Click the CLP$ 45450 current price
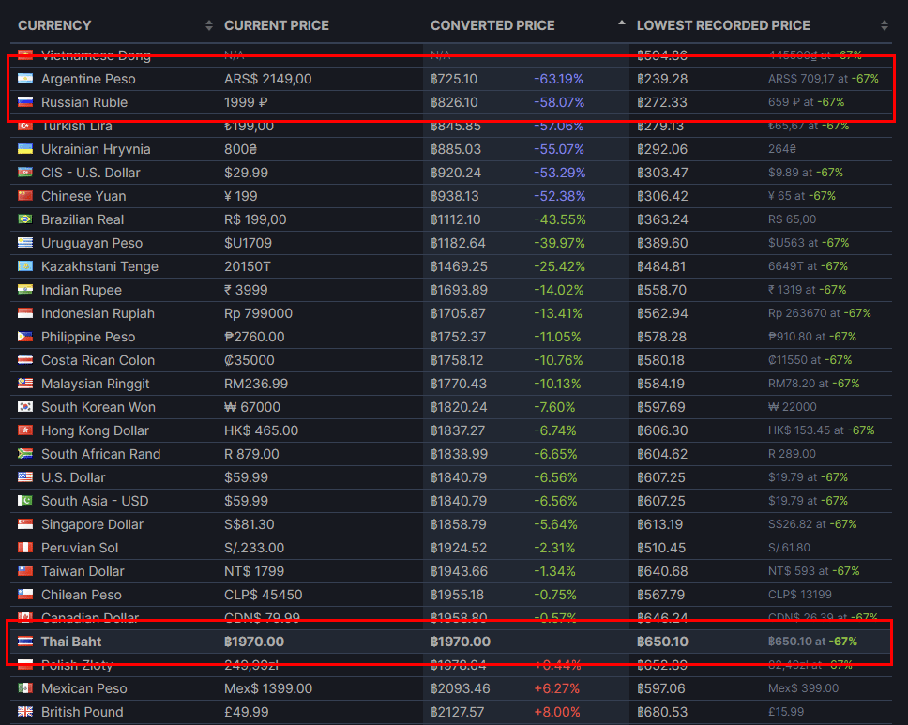Screen dimensions: 908x725 (x=263, y=595)
